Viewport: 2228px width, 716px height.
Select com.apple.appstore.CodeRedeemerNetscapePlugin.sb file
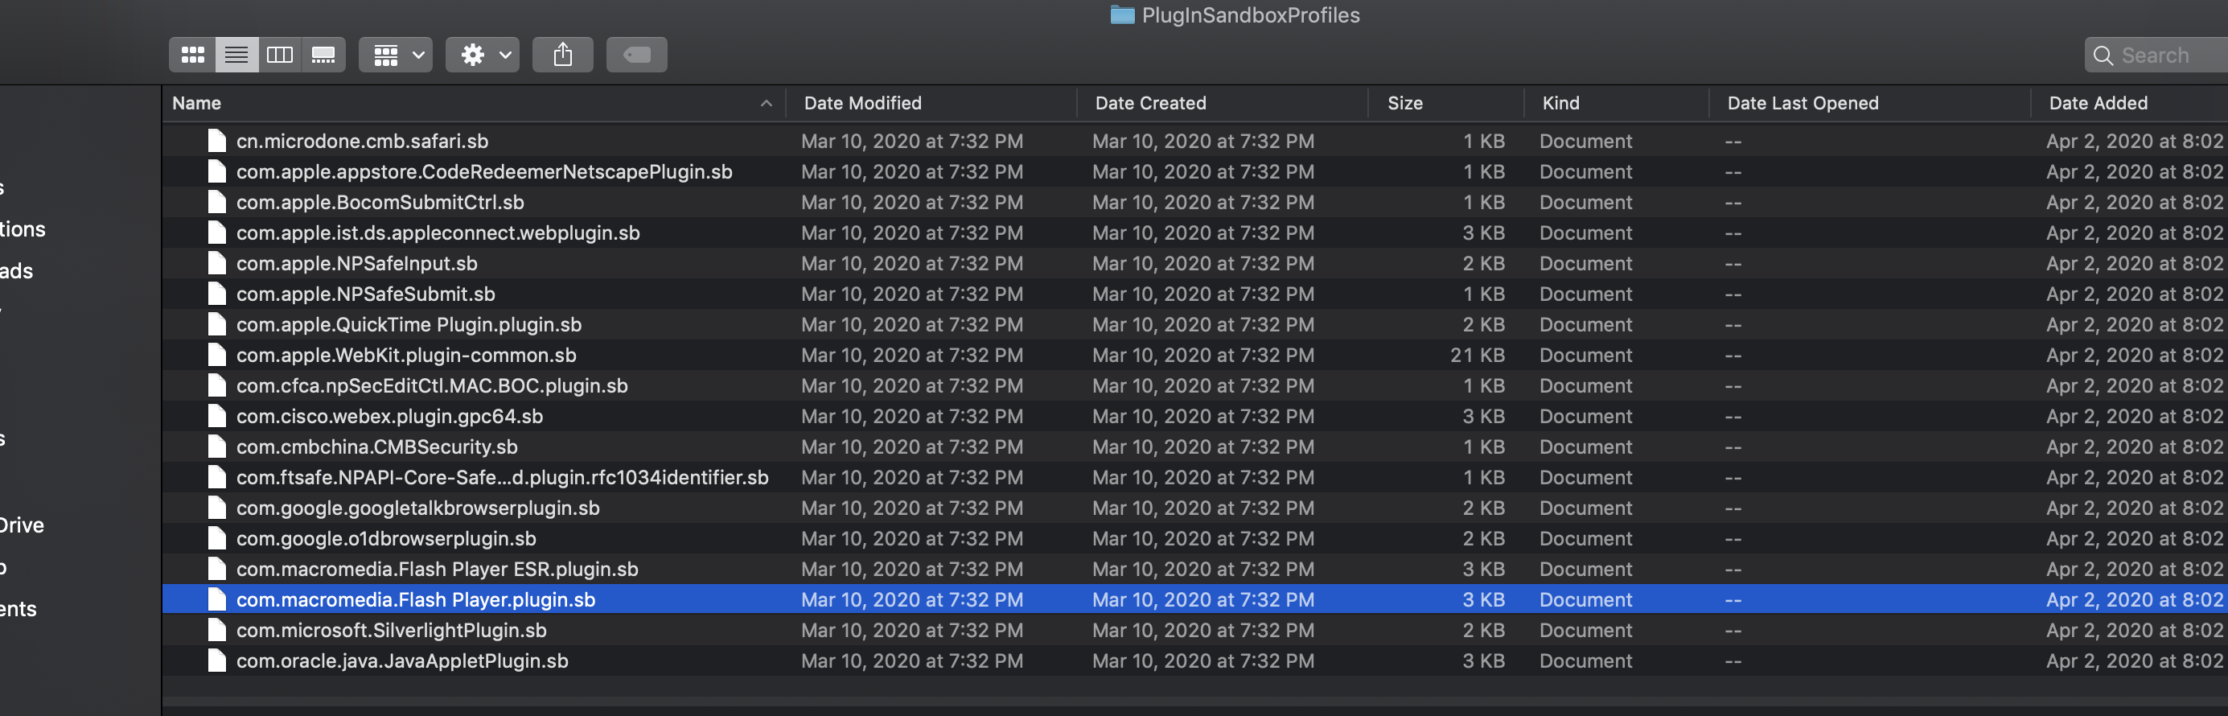pos(1194,171)
